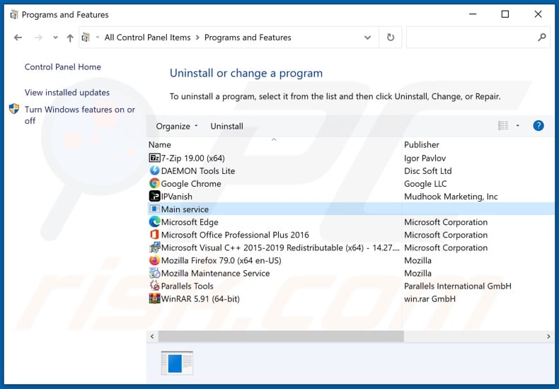
Task: Expand the chevron after All Control Panel Items
Action: point(197,37)
